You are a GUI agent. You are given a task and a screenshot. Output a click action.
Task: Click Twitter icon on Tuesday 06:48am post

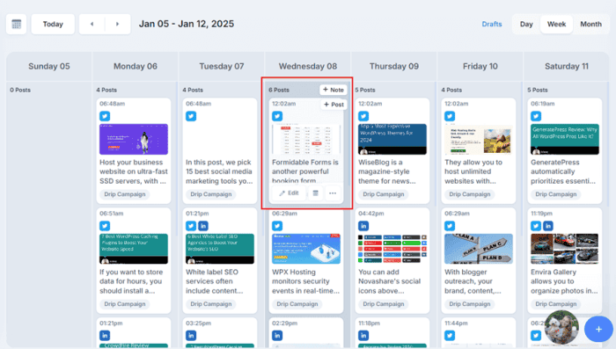(191, 116)
